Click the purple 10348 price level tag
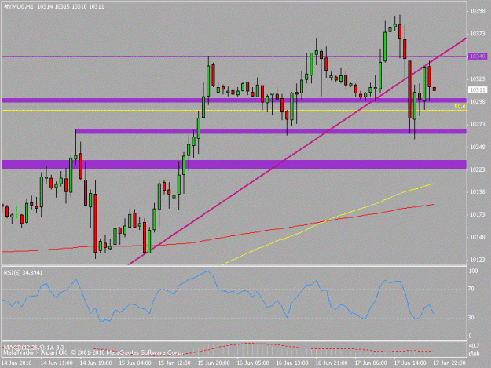Screen dimensions: 491x368 click(x=478, y=56)
